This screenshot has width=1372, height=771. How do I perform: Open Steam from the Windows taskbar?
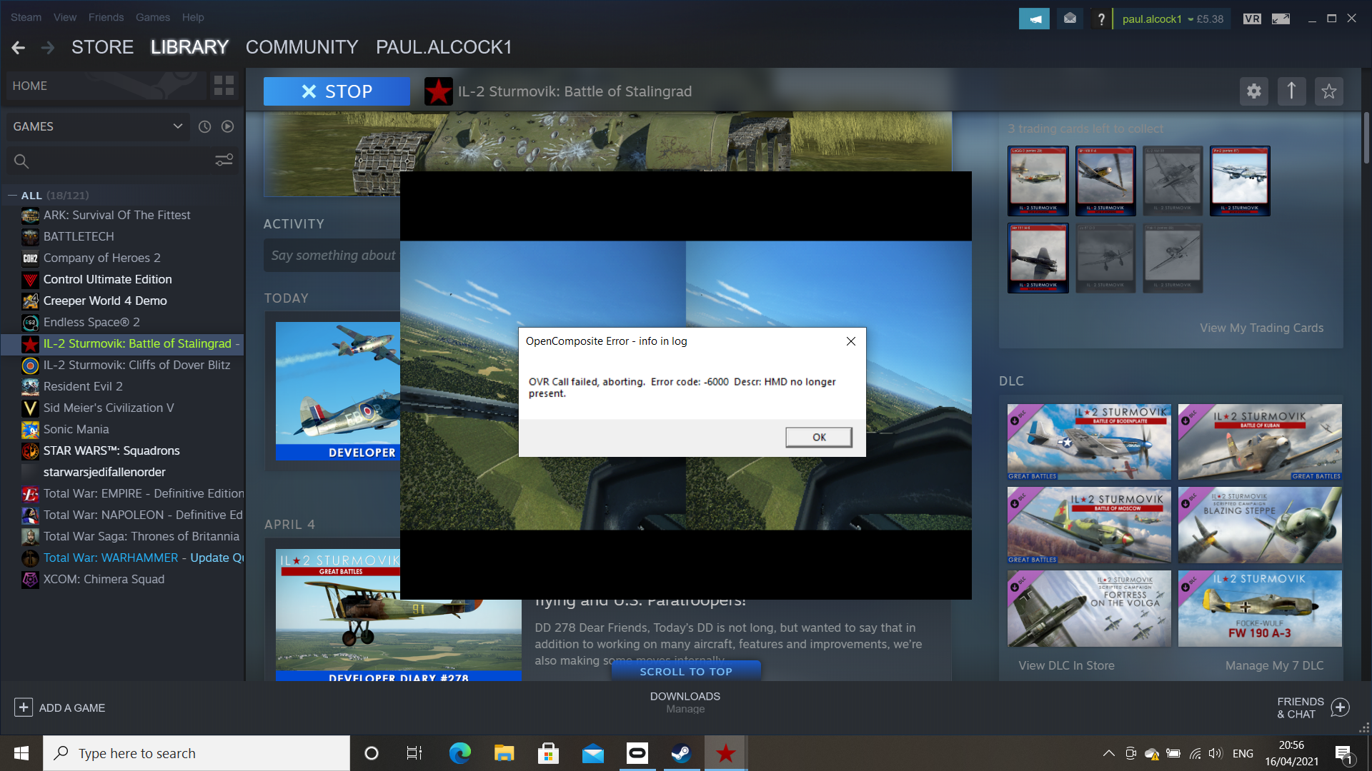pyautogui.click(x=681, y=753)
